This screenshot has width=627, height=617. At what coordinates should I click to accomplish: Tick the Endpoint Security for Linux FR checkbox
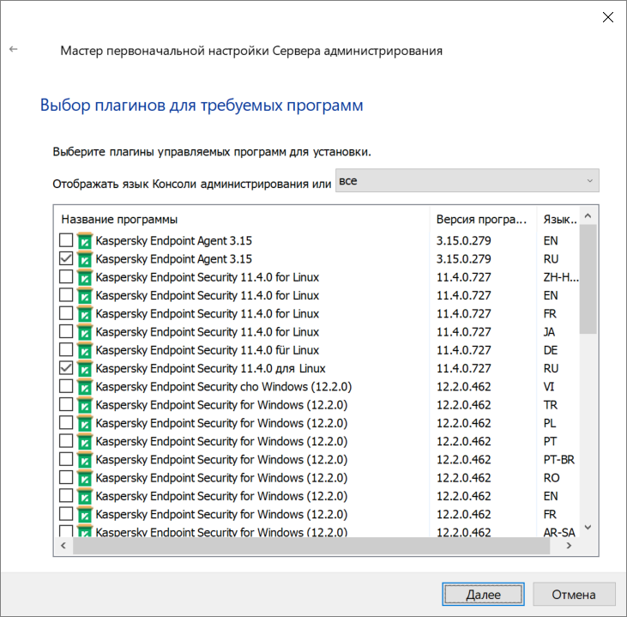66,313
